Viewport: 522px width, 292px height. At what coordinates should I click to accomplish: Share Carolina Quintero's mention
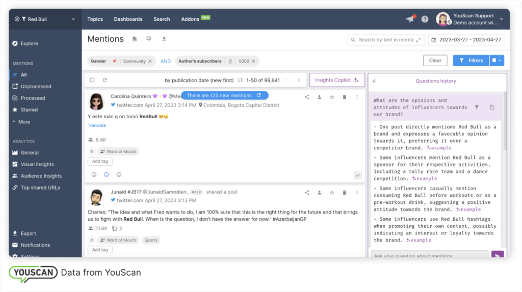pos(307,97)
